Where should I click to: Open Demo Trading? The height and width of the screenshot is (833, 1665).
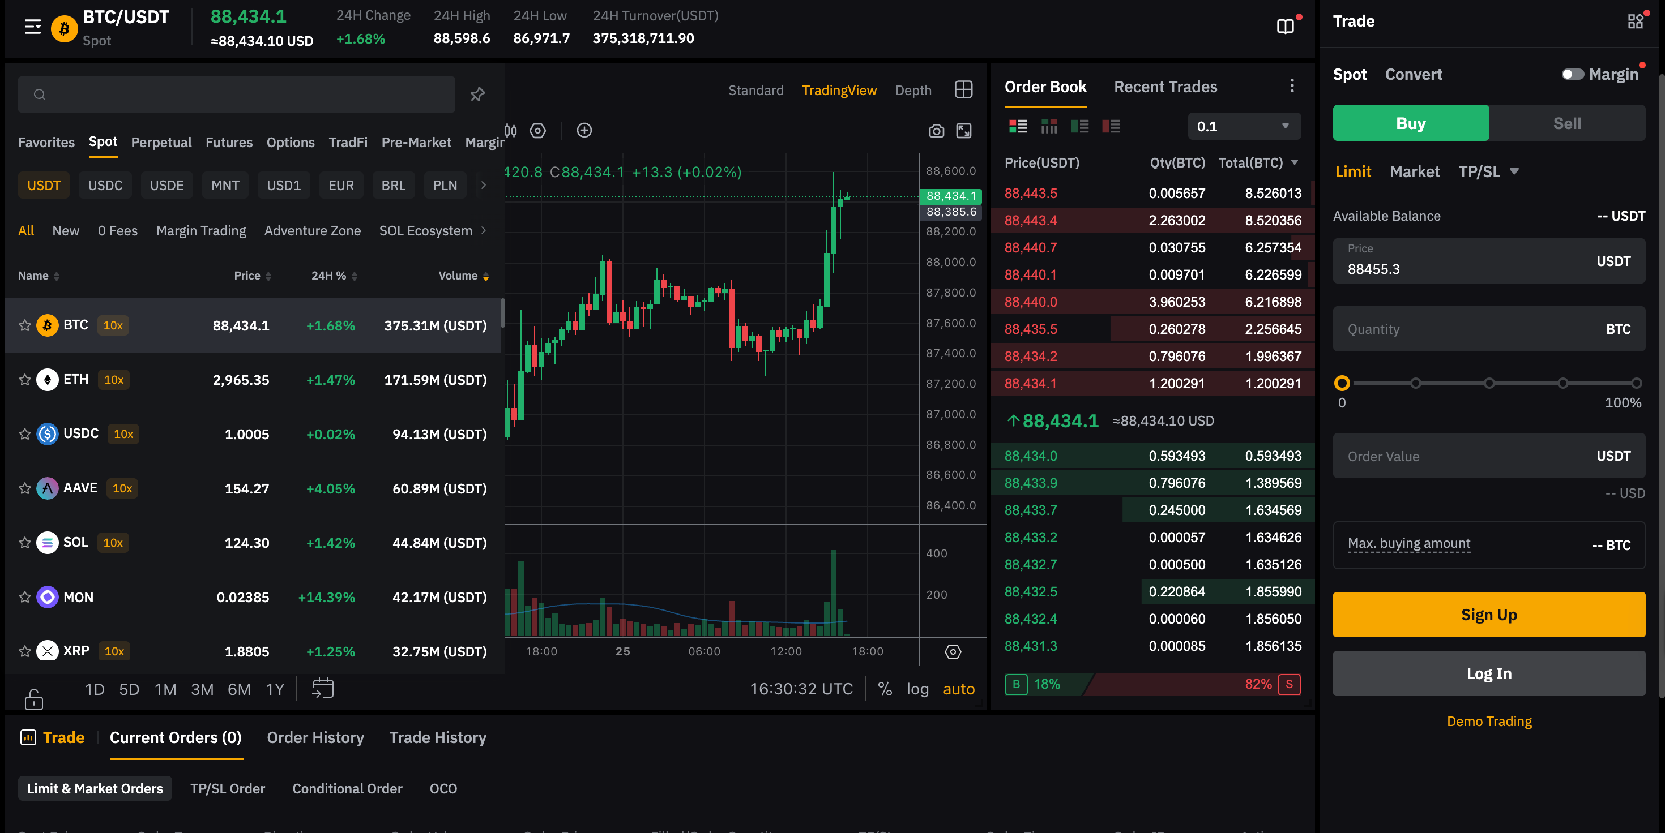tap(1488, 722)
